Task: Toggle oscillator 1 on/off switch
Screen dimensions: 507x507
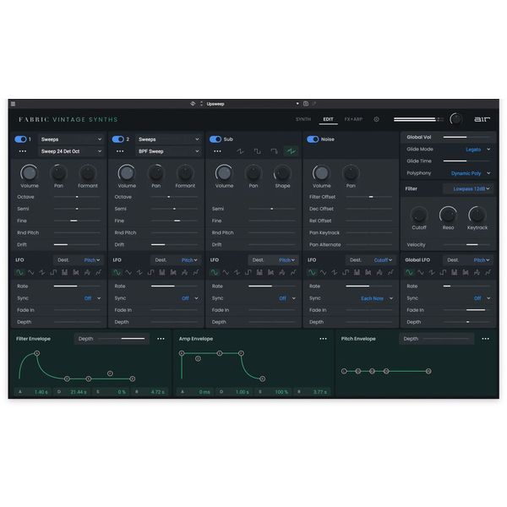Action: click(x=20, y=139)
